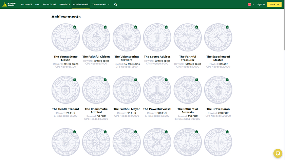285x160 pixels.
Task: Click The Faithful Mayor pyramid badge
Action: click(127, 90)
